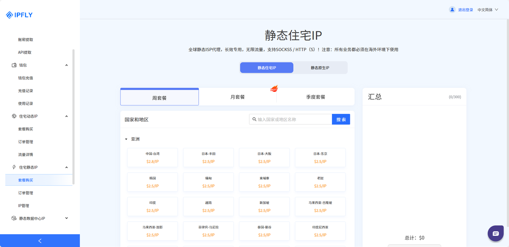Click the cube icon beside 静态数据中心IP

pos(14,218)
